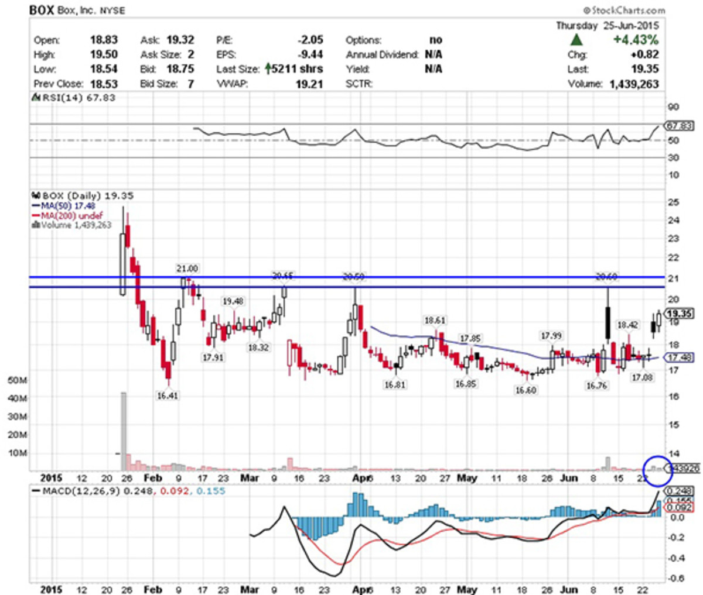Click the 17.48 moving average axis tag
The image size is (703, 595).
point(680,357)
